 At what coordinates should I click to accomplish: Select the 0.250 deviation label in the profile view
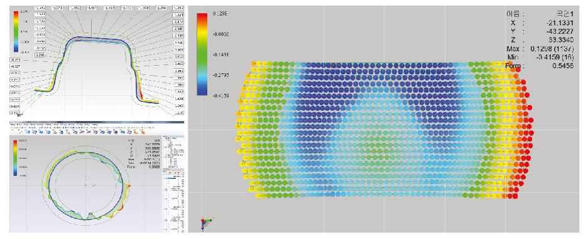coord(40,55)
